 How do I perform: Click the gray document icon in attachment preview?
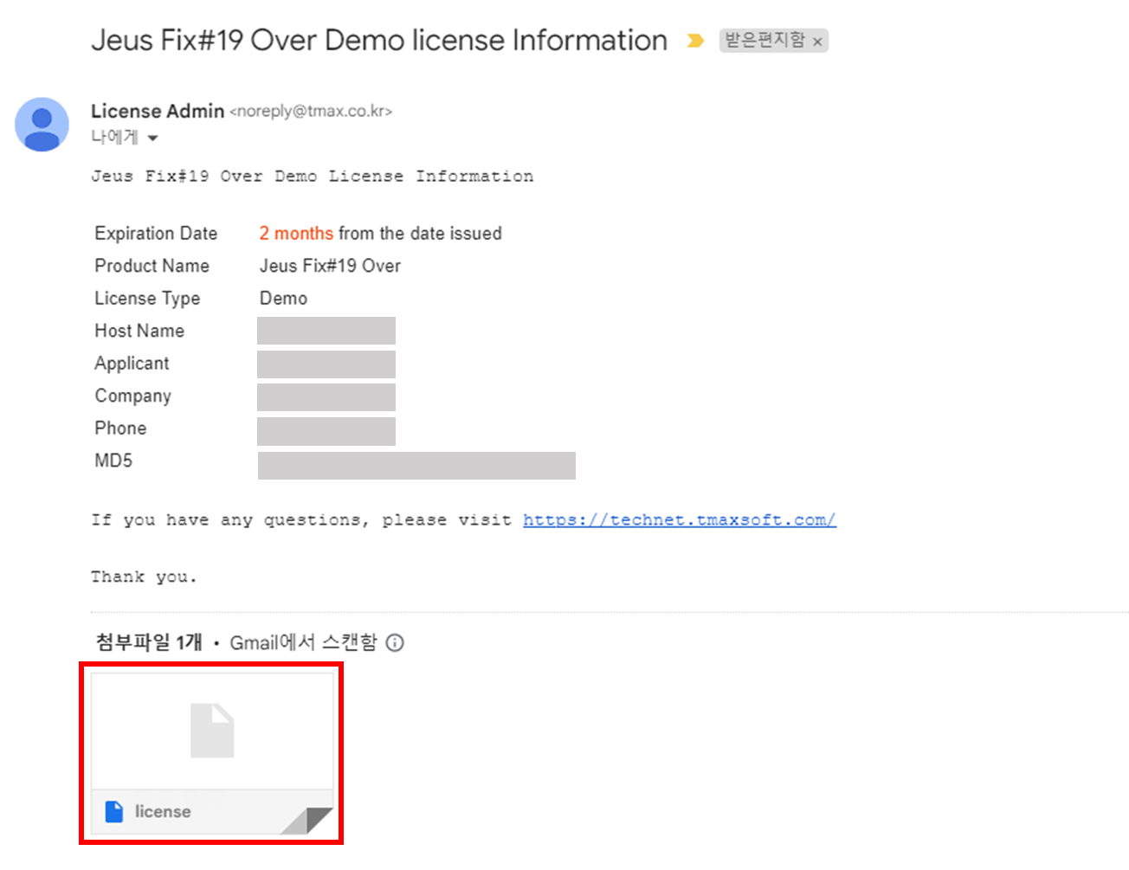point(212,731)
